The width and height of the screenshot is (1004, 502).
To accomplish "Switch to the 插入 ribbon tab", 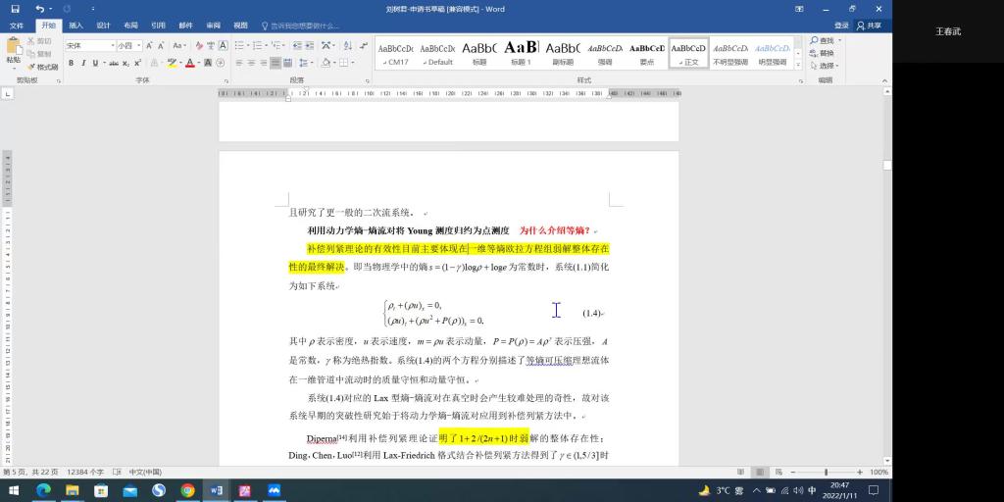I will click(x=75, y=25).
